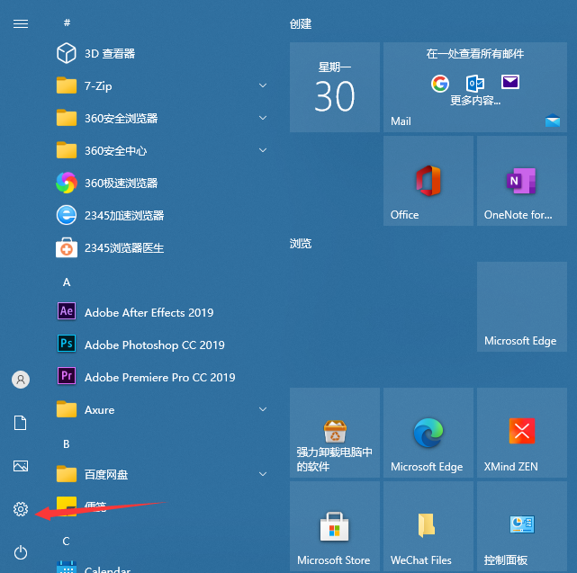Image resolution: width=577 pixels, height=573 pixels.
Task: Expand the hamburger menu at top
Action: click(21, 23)
